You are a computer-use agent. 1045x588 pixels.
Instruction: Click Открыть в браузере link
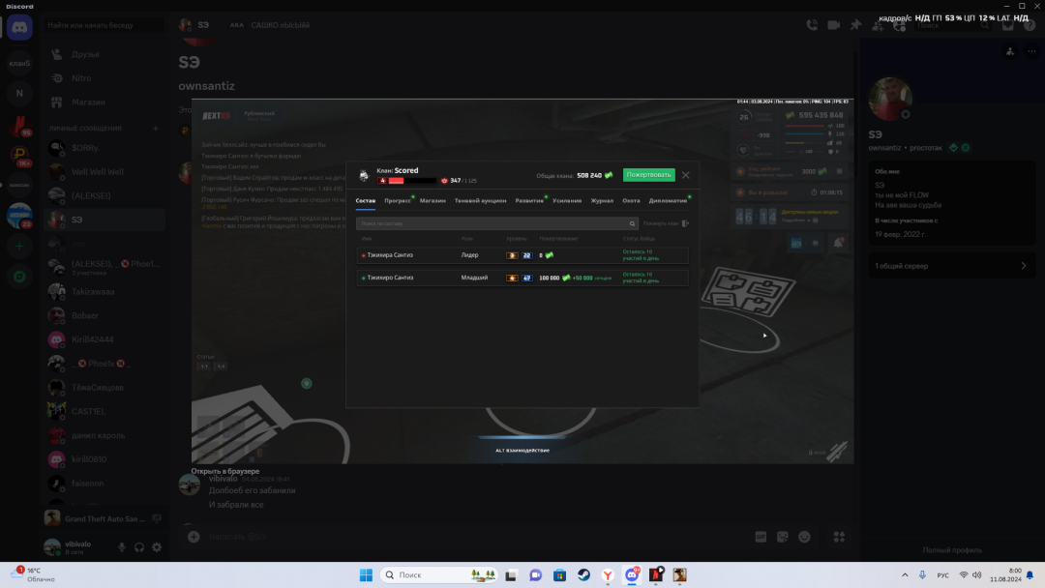coord(225,471)
